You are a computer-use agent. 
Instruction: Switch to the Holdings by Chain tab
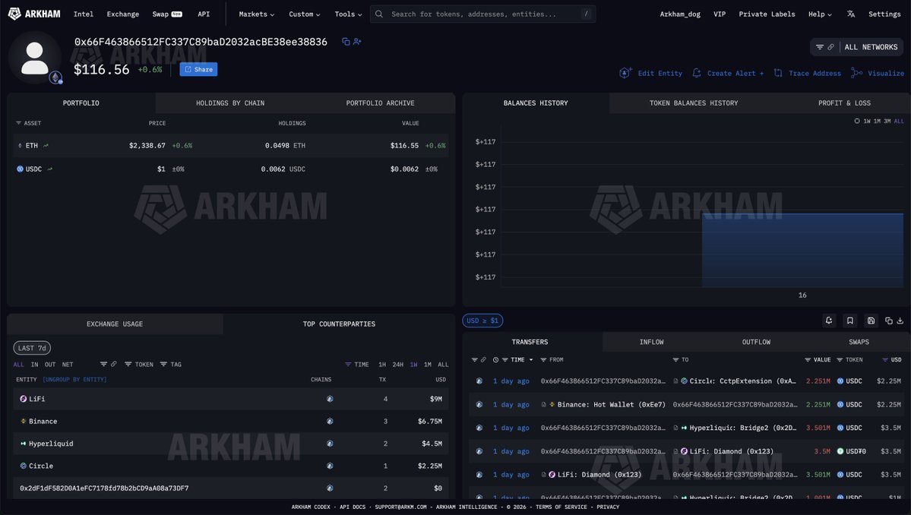point(230,103)
